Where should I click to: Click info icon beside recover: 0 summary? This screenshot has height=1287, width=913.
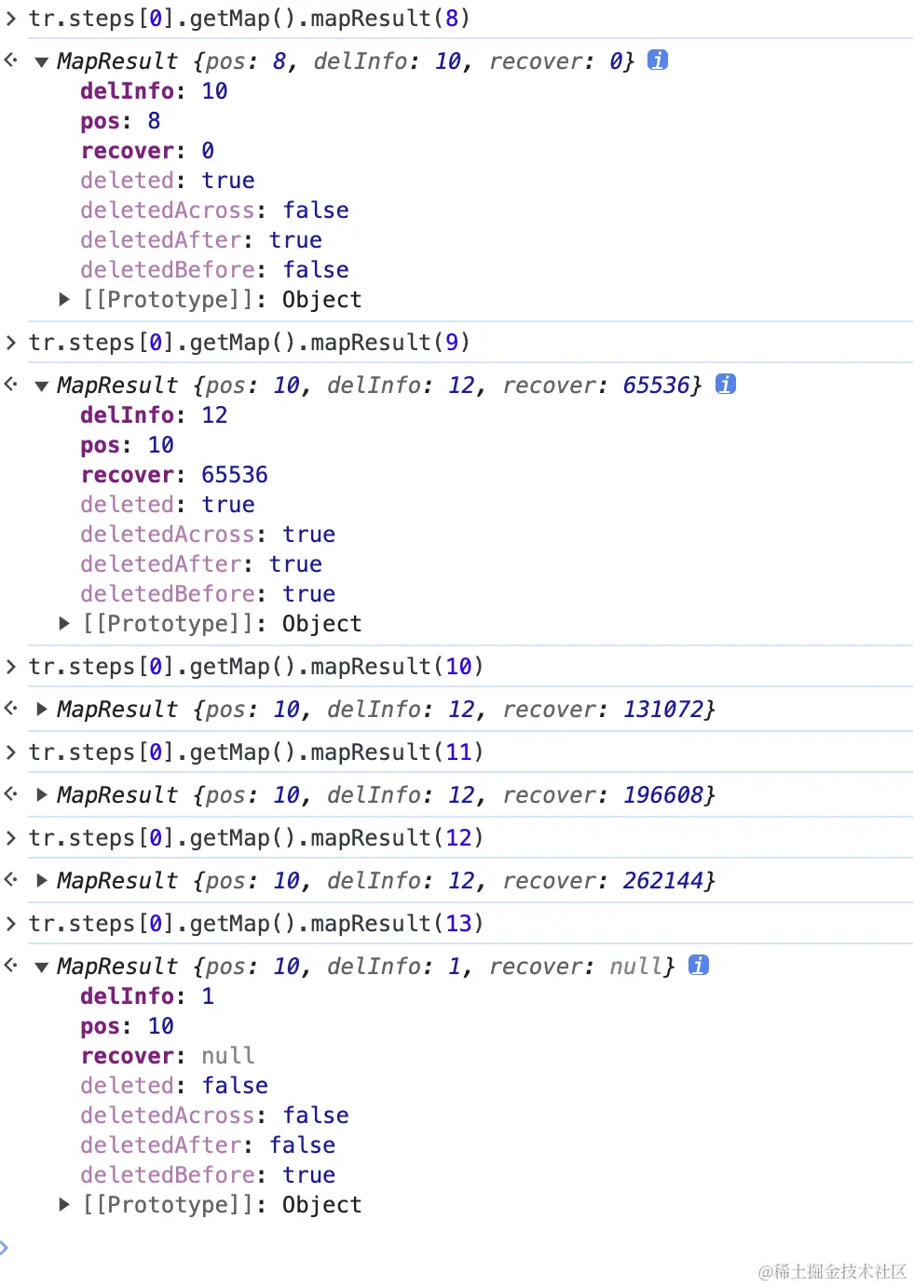click(x=658, y=60)
